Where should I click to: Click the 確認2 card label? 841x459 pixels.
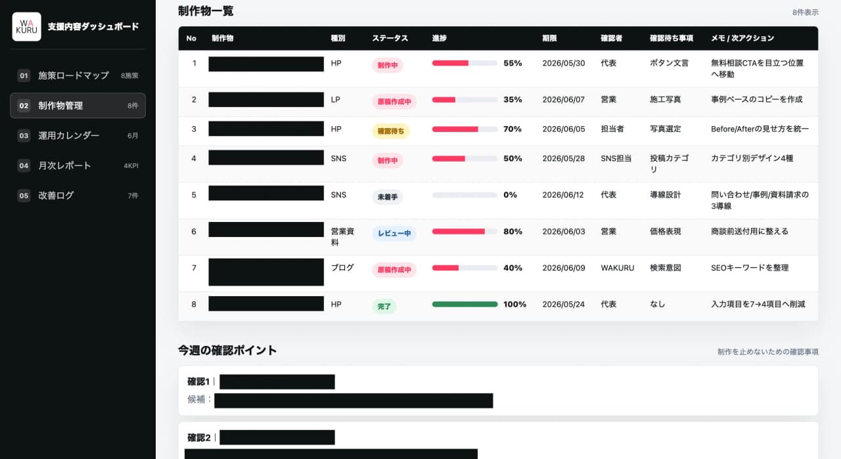tap(198, 437)
